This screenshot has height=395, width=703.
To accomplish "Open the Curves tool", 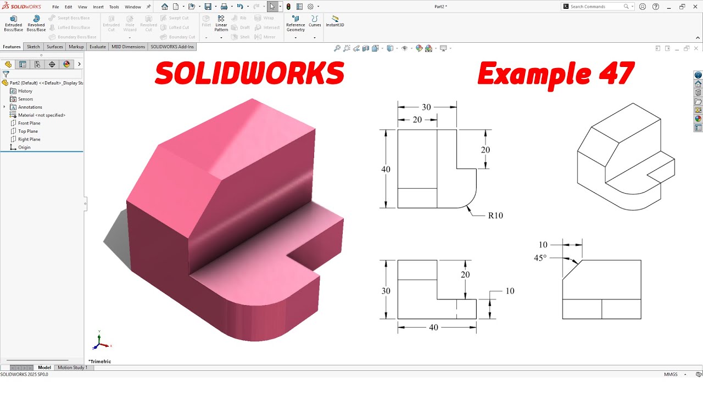I will [x=315, y=21].
